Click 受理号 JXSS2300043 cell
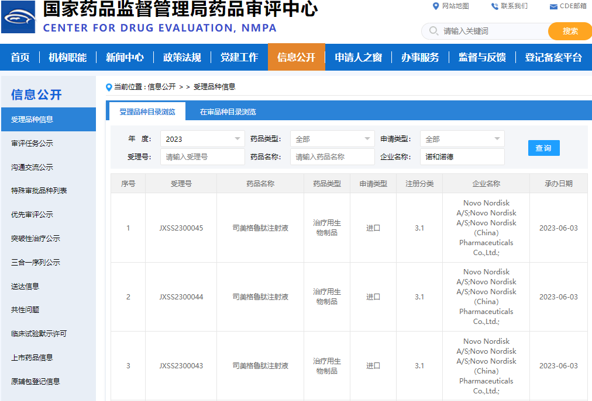The image size is (592, 401). pos(181,366)
